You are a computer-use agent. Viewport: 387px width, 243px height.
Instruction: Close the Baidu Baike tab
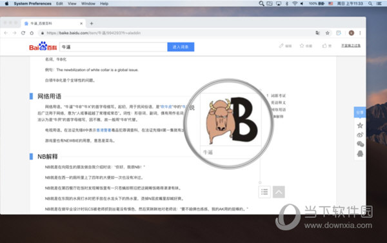(x=81, y=23)
